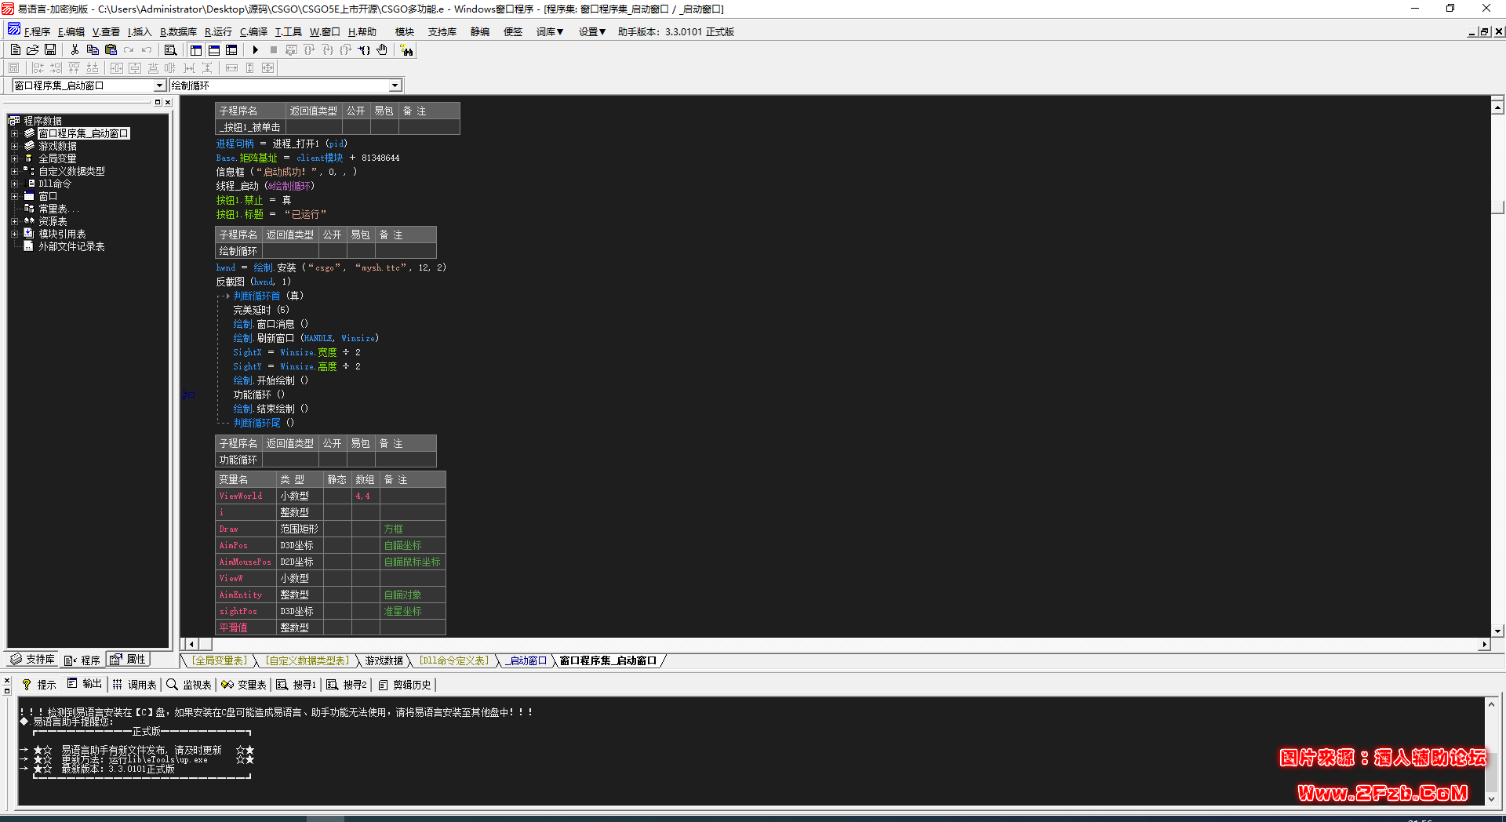This screenshot has width=1506, height=822.
Task: Switch to the 游戏数据 editor tab
Action: 384,661
